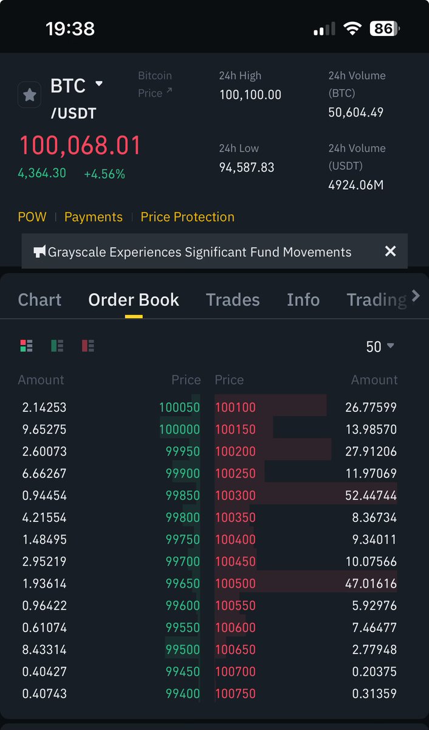Tap bid price 99900
Image resolution: width=429 pixels, height=730 pixels.
tap(183, 473)
